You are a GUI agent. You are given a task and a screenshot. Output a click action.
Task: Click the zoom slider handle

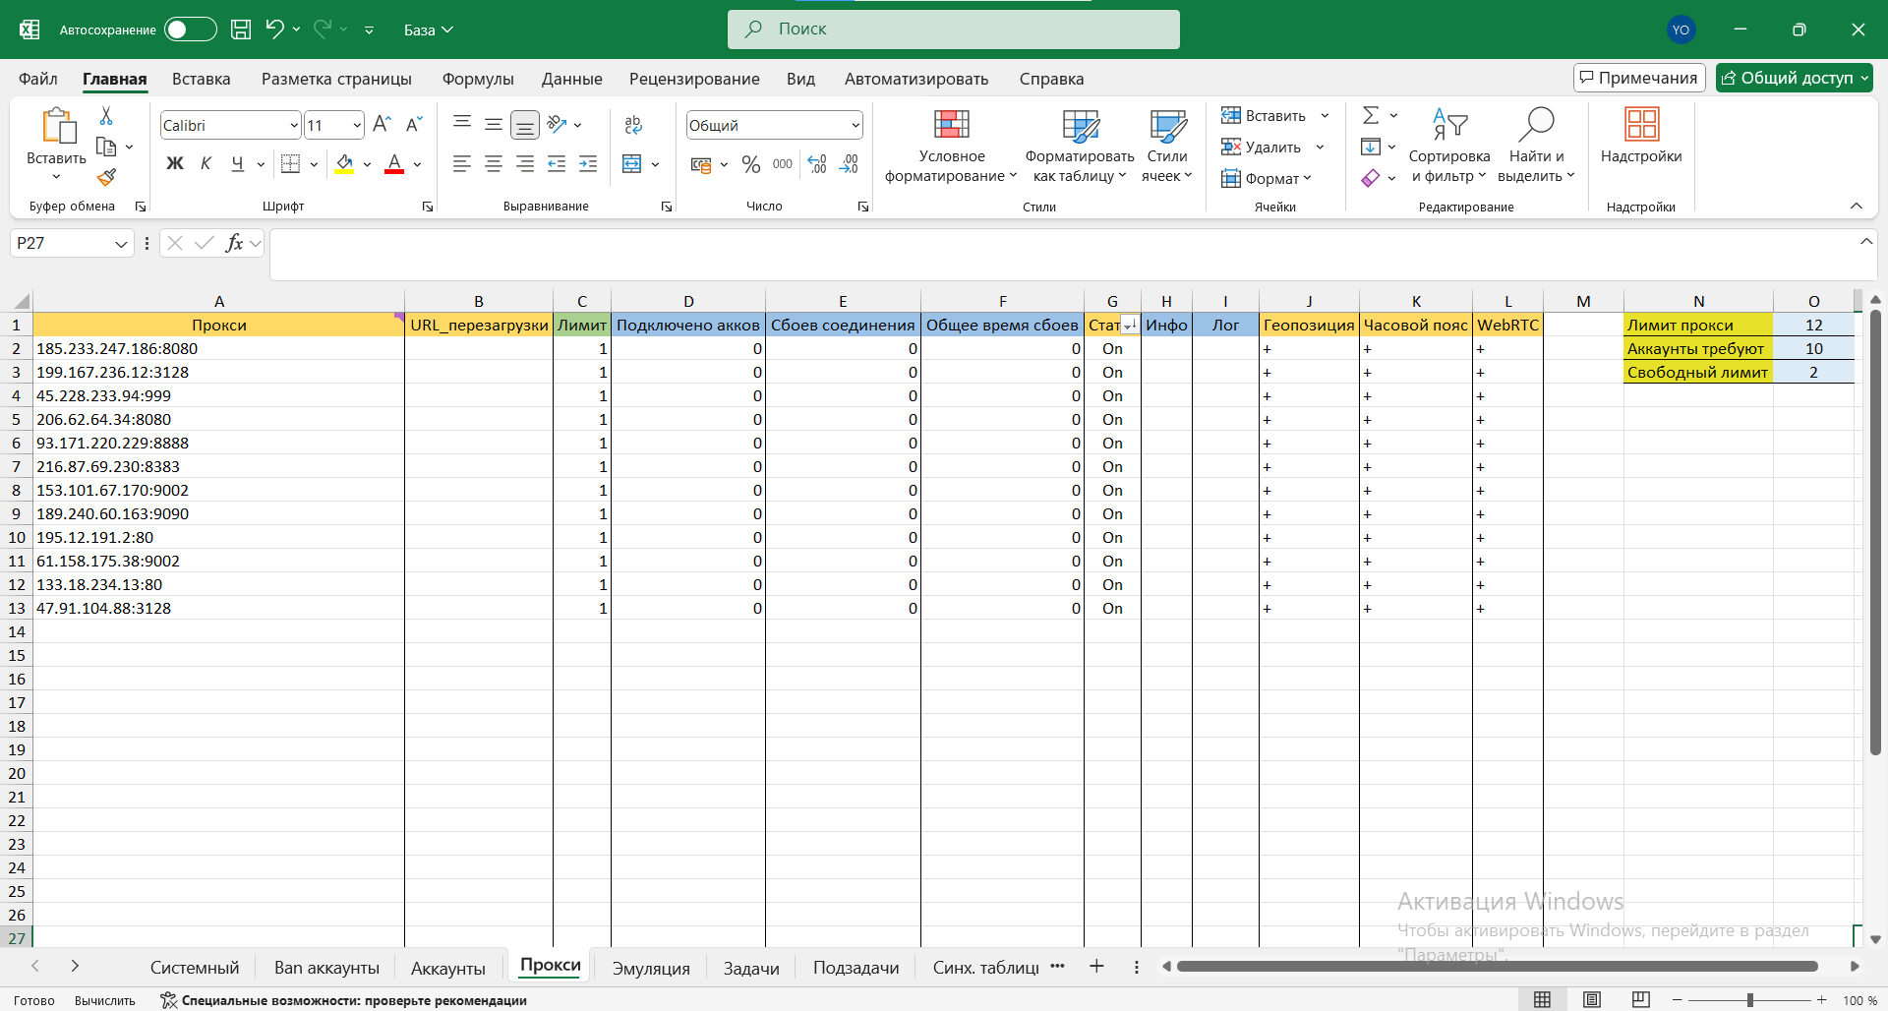tap(1749, 1000)
